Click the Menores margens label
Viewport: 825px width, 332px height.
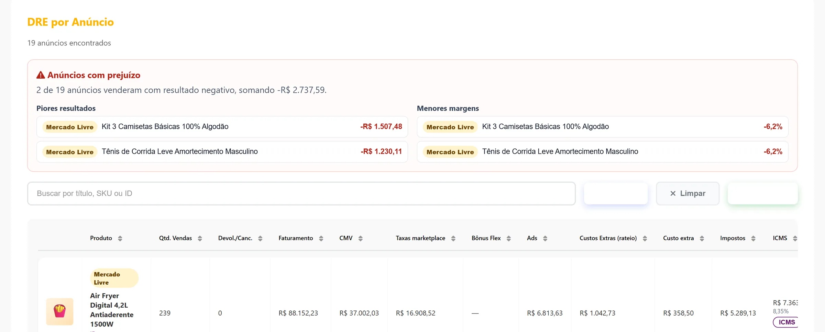pyautogui.click(x=448, y=108)
